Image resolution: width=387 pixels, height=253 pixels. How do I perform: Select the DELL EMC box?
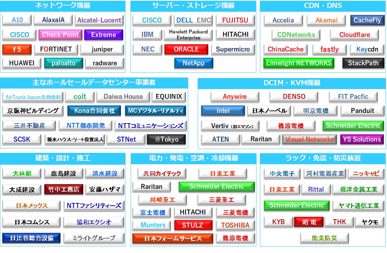(194, 20)
